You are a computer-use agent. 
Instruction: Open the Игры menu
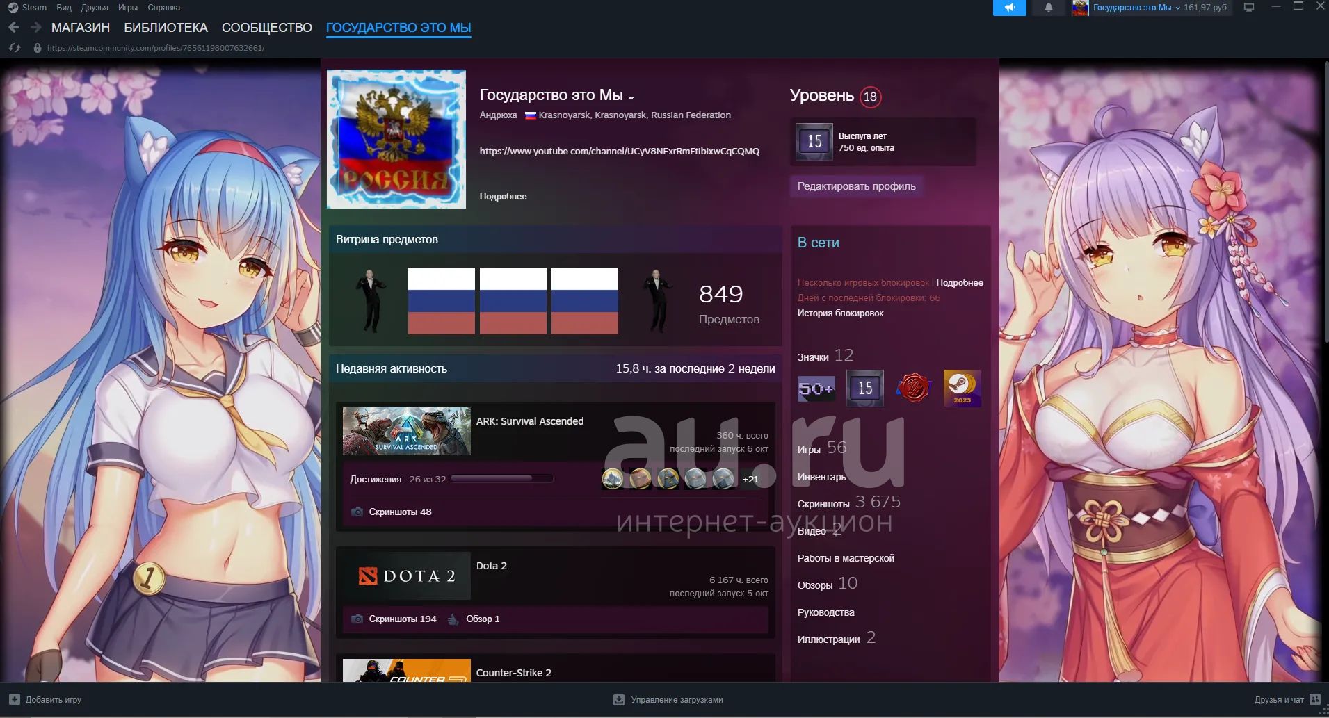coord(128,8)
